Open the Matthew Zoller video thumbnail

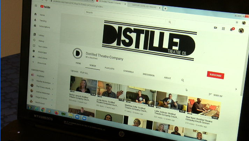[140, 96]
